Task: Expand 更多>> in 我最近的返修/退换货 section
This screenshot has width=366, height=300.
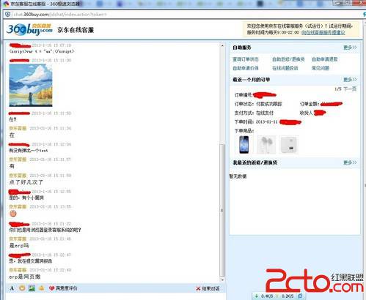Action: tap(350, 162)
